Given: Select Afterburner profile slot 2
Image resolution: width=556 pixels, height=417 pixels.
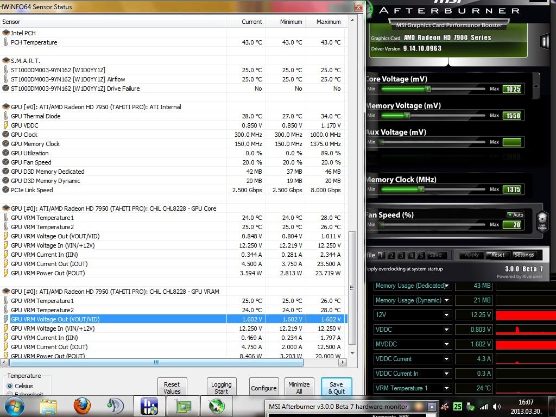Looking at the screenshot, I should [x=391, y=255].
